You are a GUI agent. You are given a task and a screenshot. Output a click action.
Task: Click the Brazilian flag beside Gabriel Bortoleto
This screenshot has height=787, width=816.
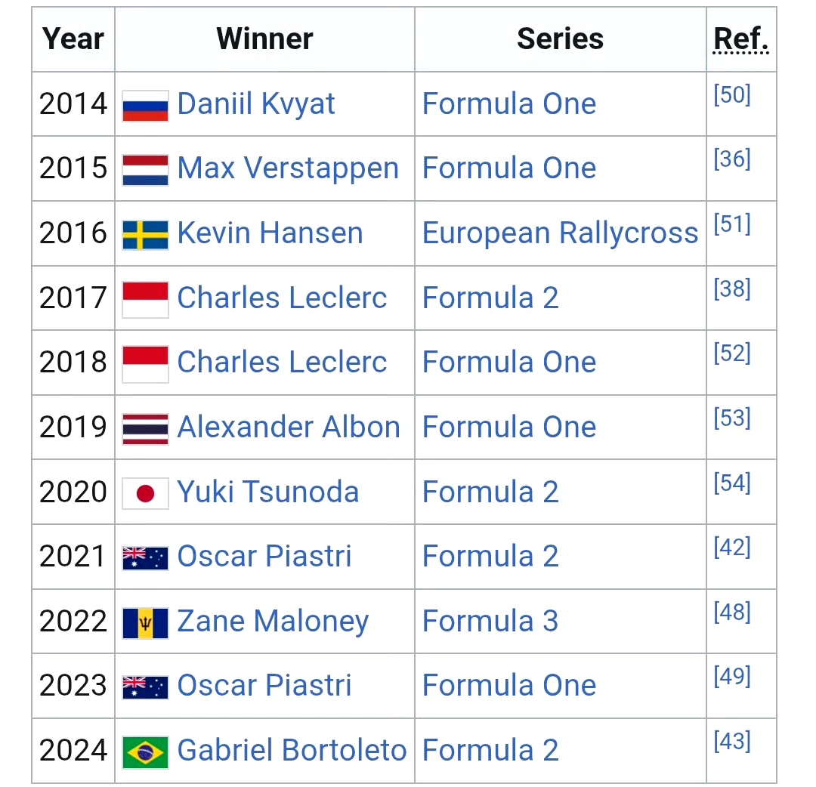(x=145, y=752)
